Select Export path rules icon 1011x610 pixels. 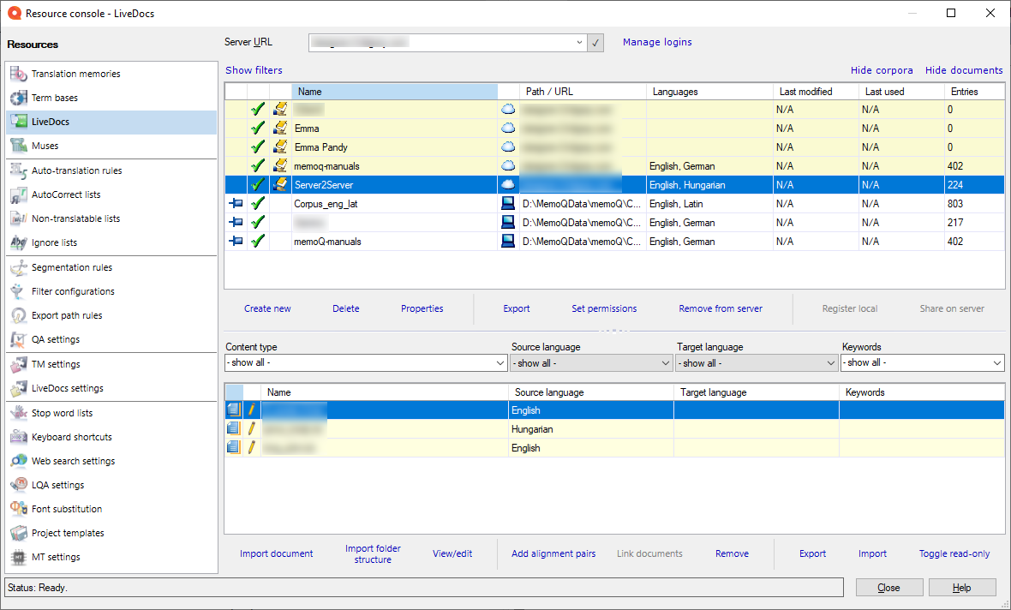click(x=19, y=316)
